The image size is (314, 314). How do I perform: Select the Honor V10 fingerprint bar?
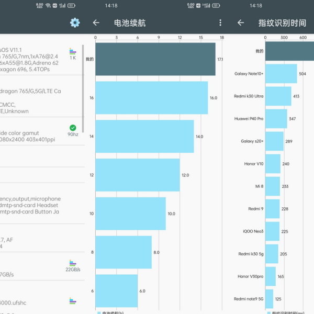(x=273, y=164)
